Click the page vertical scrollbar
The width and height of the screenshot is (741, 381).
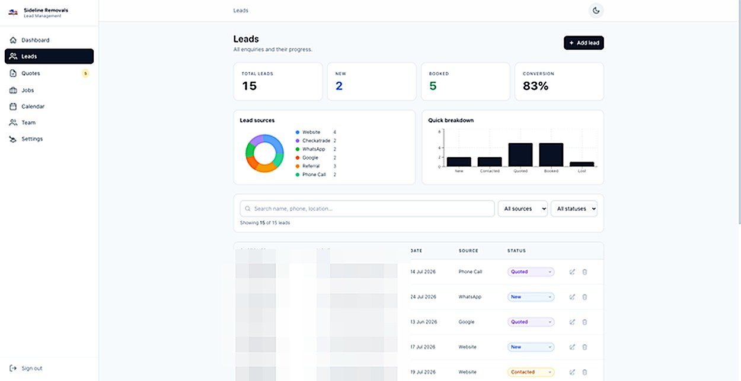(739, 112)
